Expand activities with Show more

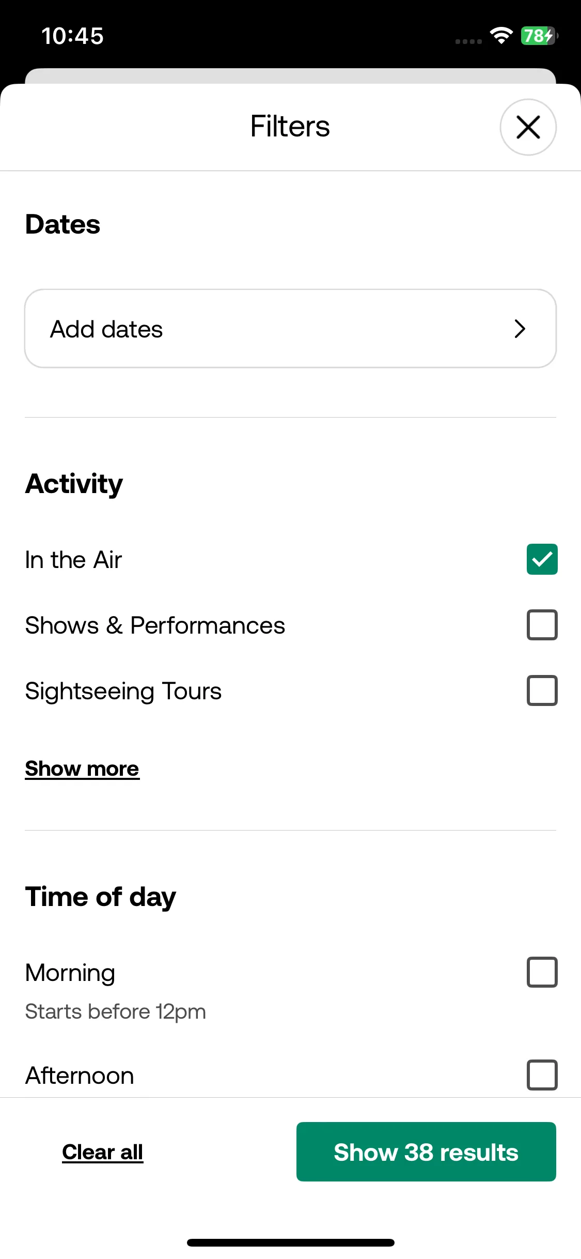[x=82, y=769]
